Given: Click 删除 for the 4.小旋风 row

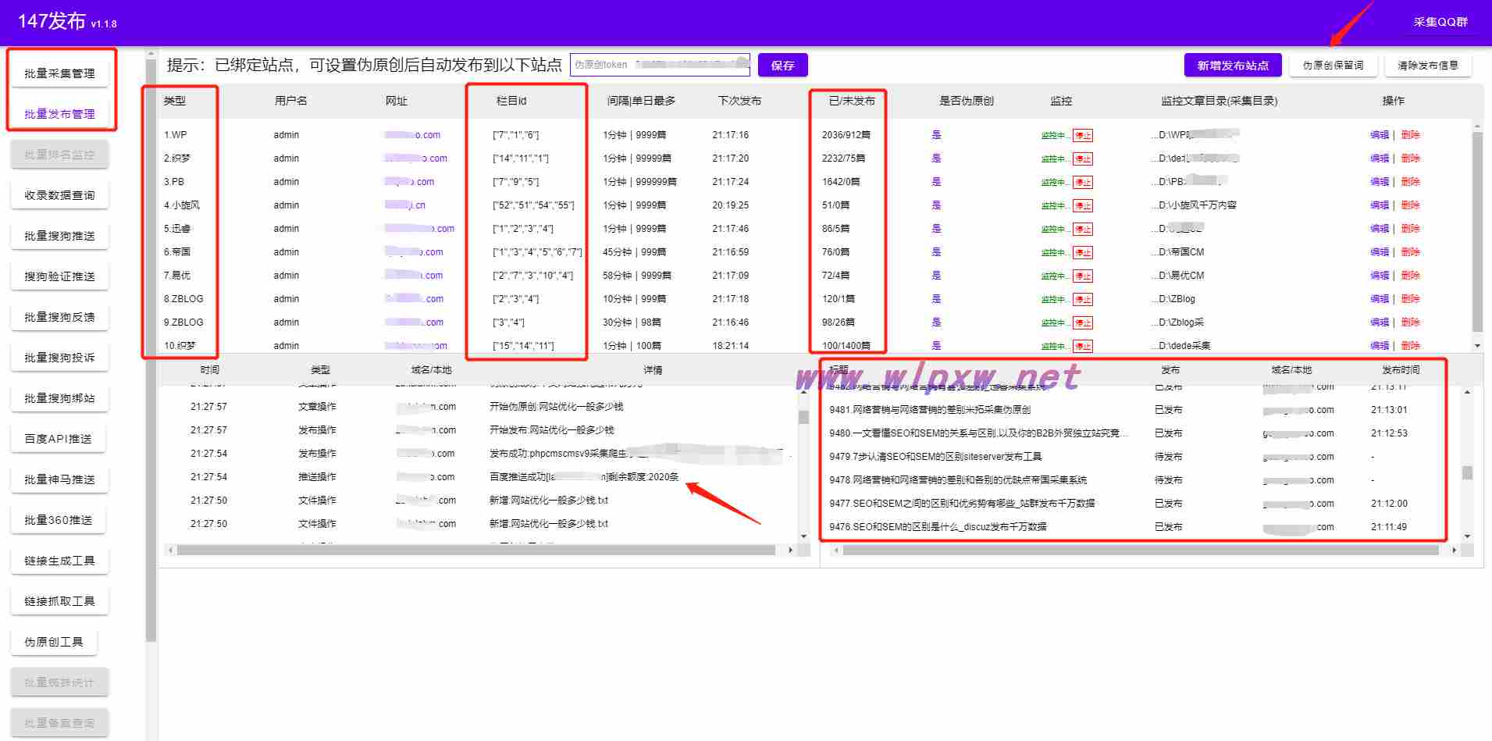Looking at the screenshot, I should point(1410,205).
